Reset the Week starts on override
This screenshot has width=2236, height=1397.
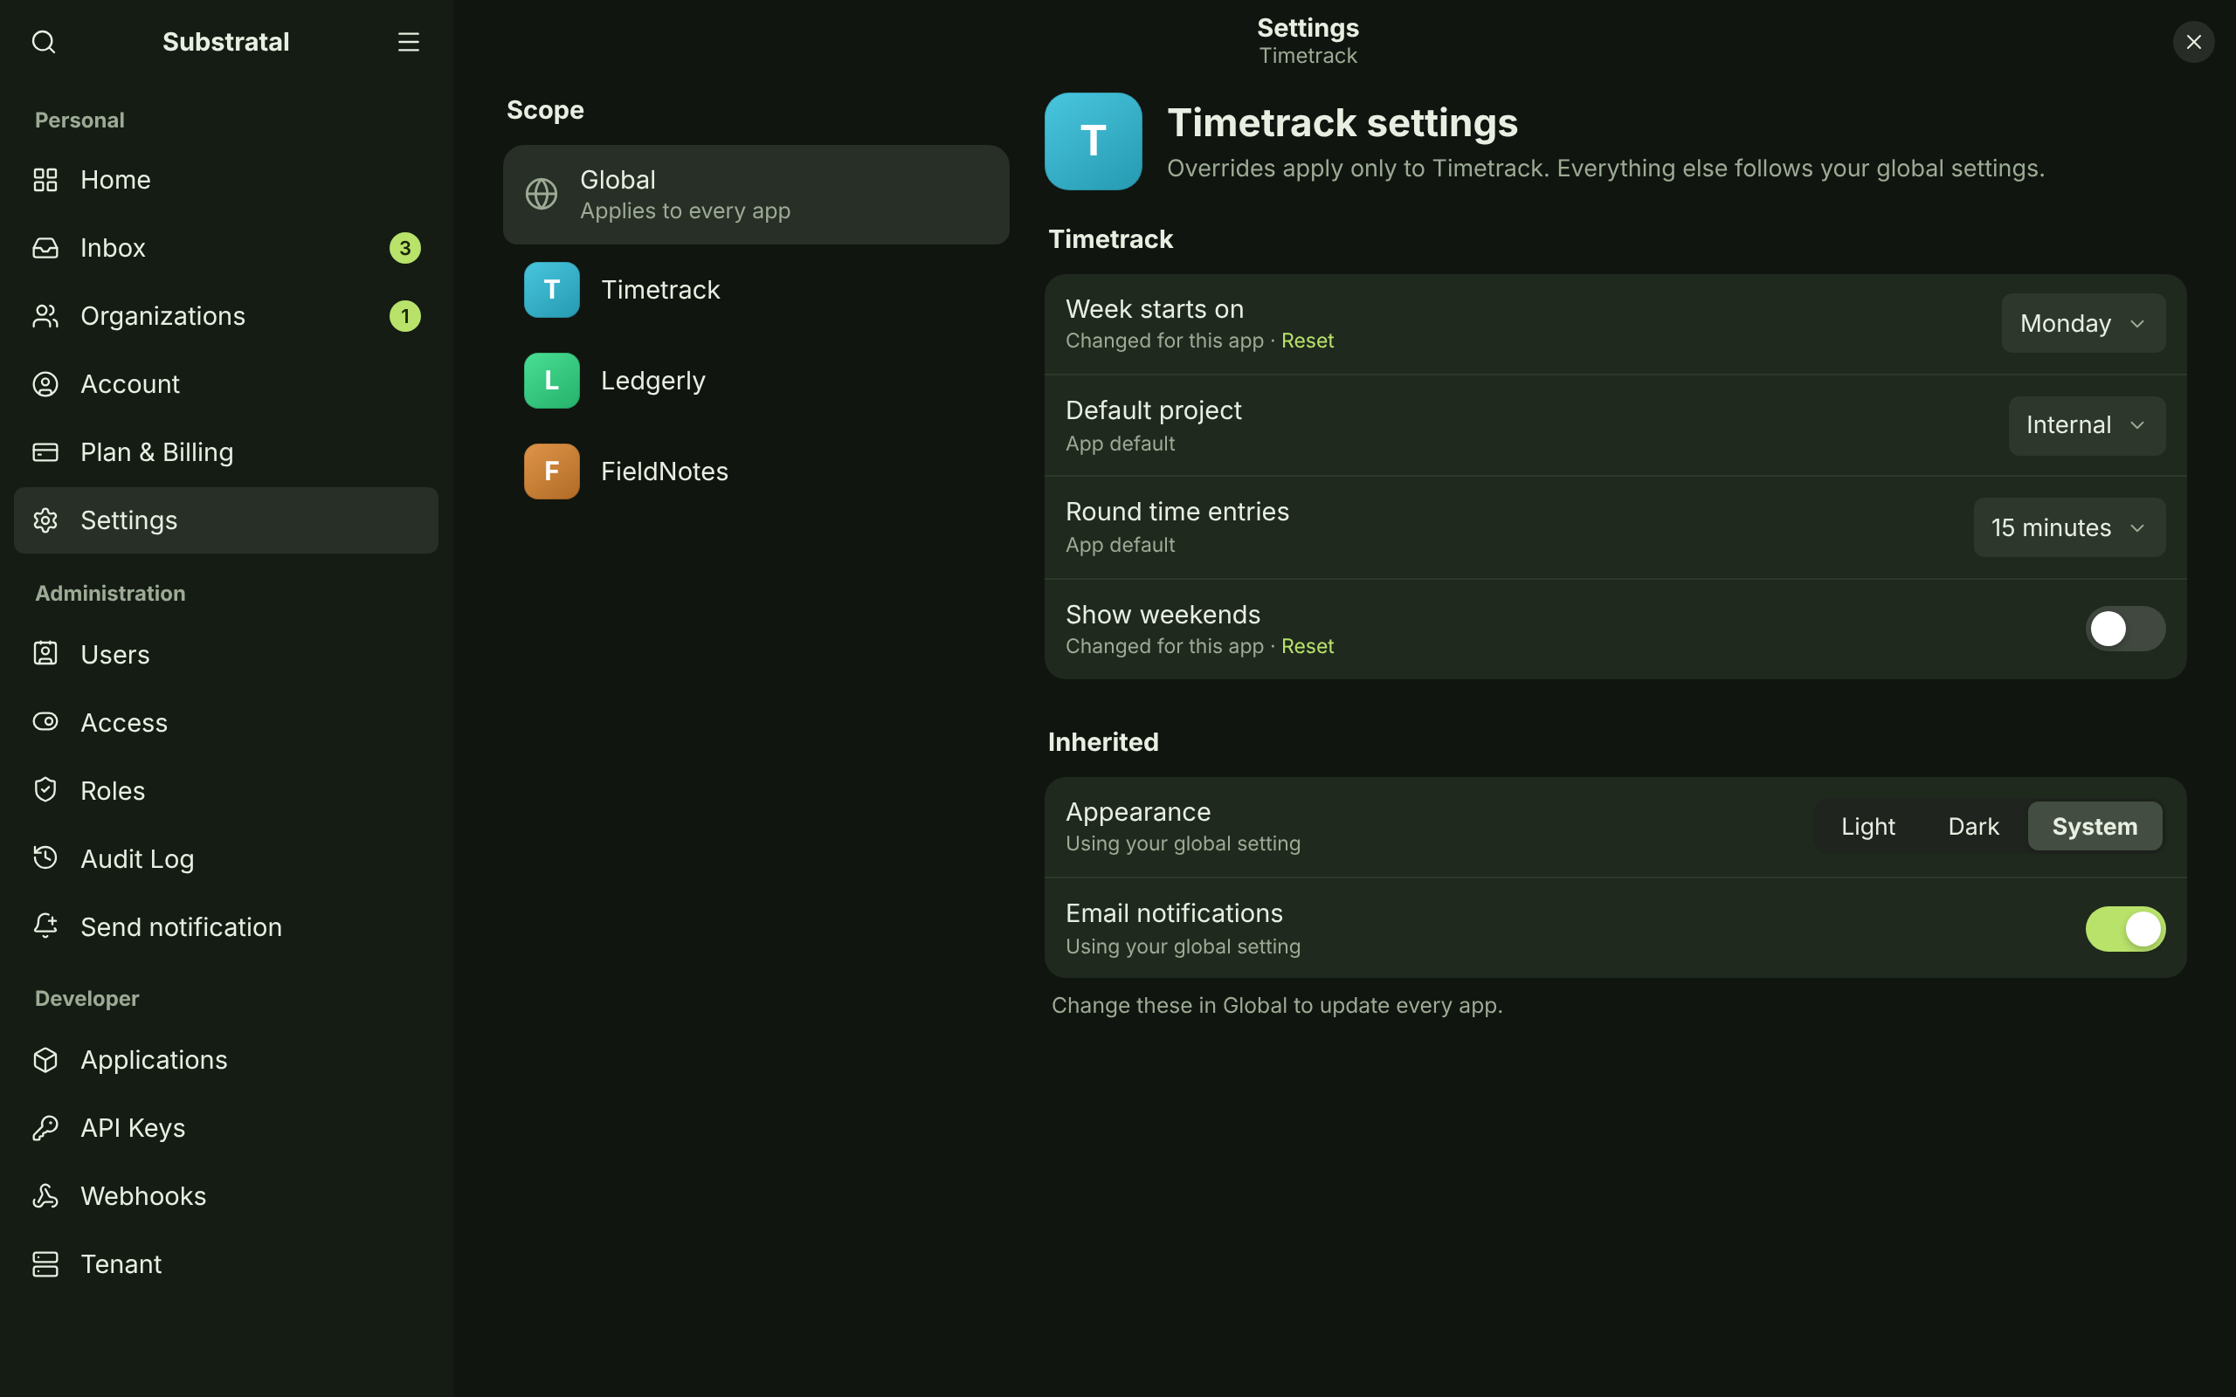[x=1307, y=341]
